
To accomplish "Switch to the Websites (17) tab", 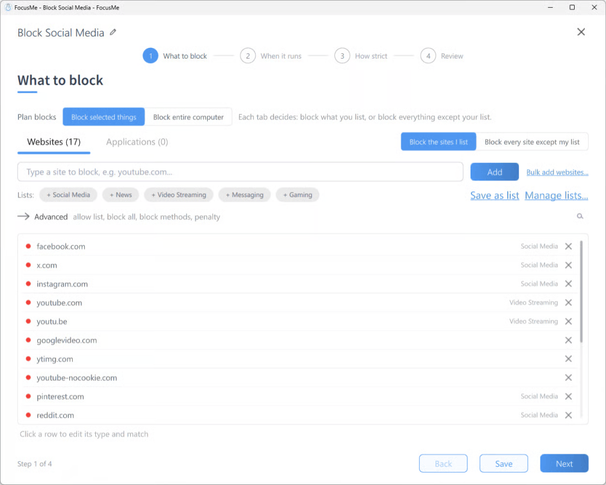I will tap(54, 142).
